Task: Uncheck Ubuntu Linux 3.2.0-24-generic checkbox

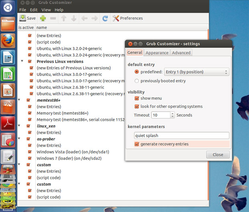Action: point(30,49)
